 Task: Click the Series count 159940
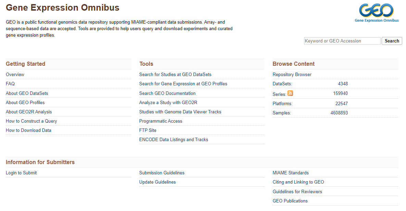[341, 93]
